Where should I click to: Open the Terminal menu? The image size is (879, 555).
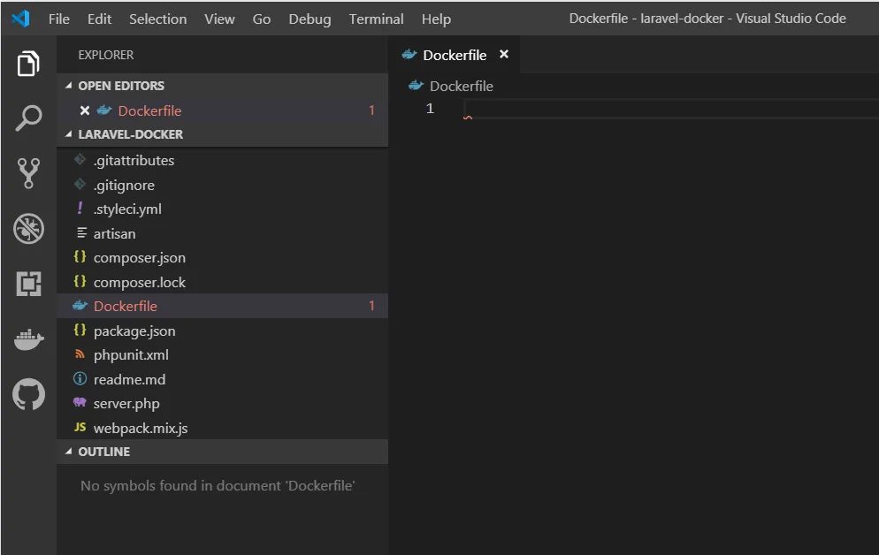pyautogui.click(x=376, y=19)
